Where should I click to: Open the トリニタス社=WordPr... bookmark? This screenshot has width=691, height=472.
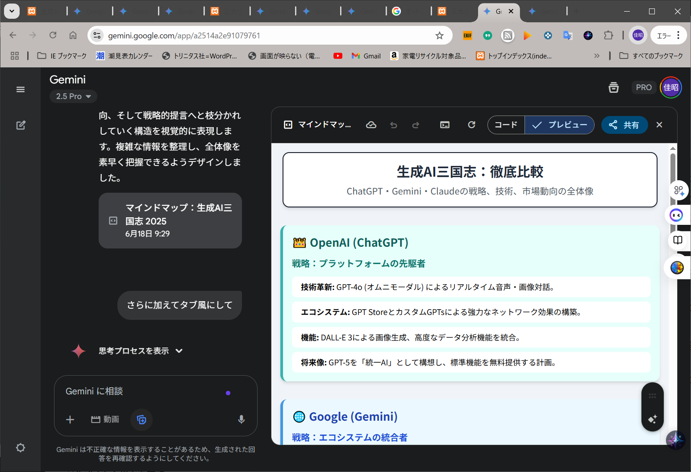click(200, 56)
